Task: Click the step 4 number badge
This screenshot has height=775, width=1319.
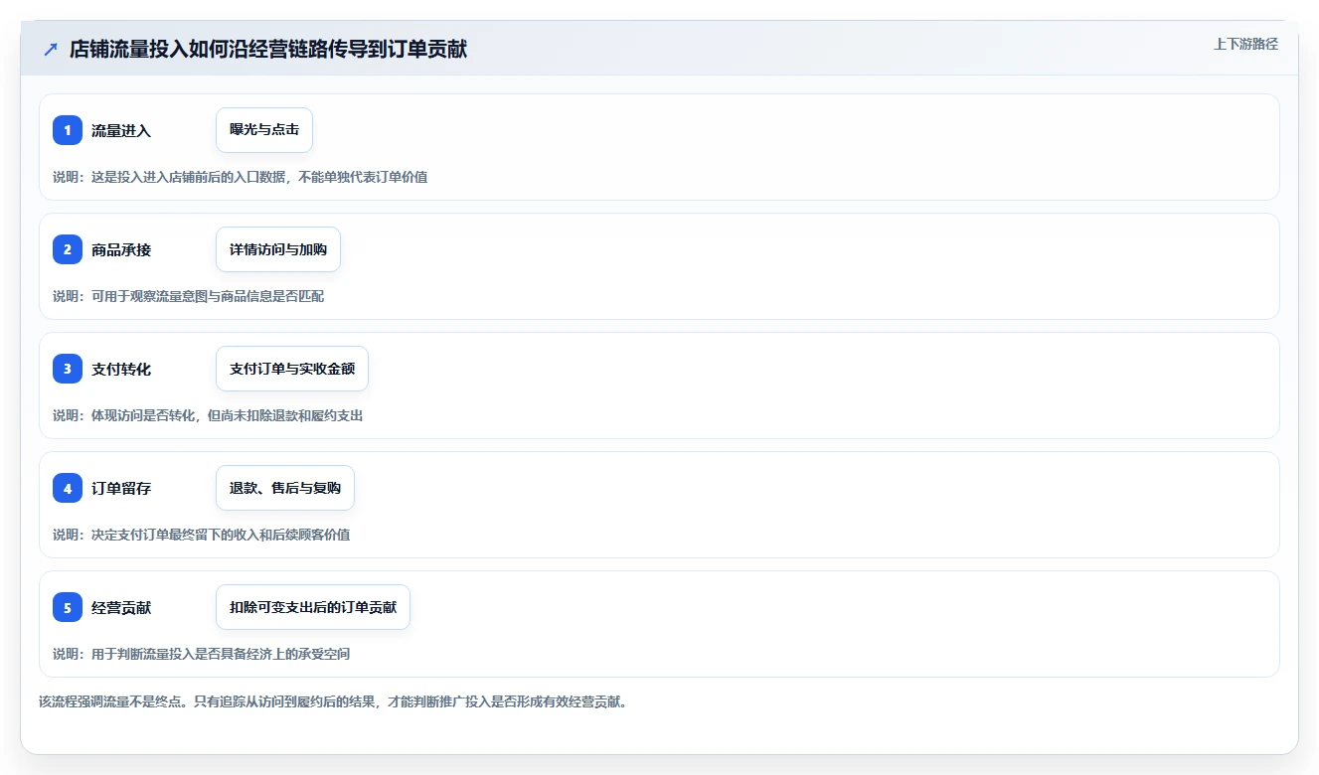Action: click(x=68, y=488)
